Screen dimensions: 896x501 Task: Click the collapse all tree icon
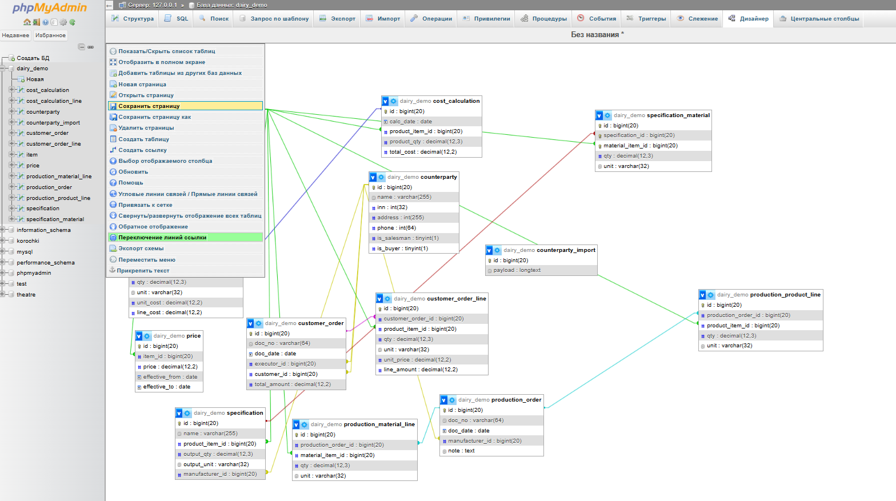click(x=82, y=47)
